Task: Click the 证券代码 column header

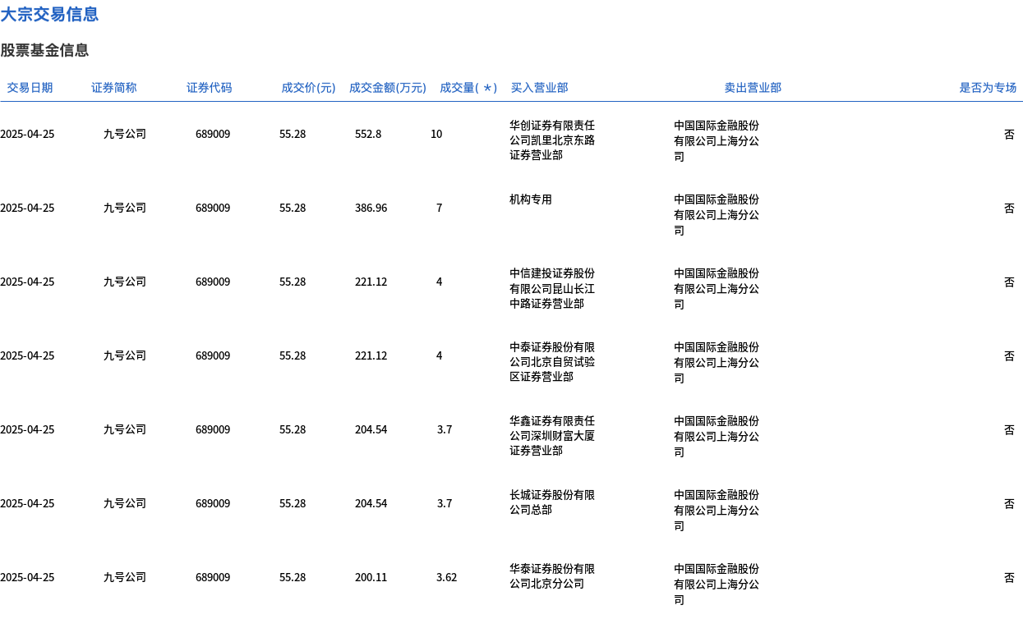Action: [209, 88]
